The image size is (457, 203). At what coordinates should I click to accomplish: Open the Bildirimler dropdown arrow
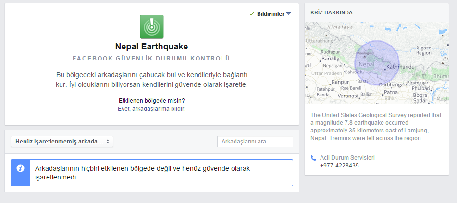tap(288, 14)
